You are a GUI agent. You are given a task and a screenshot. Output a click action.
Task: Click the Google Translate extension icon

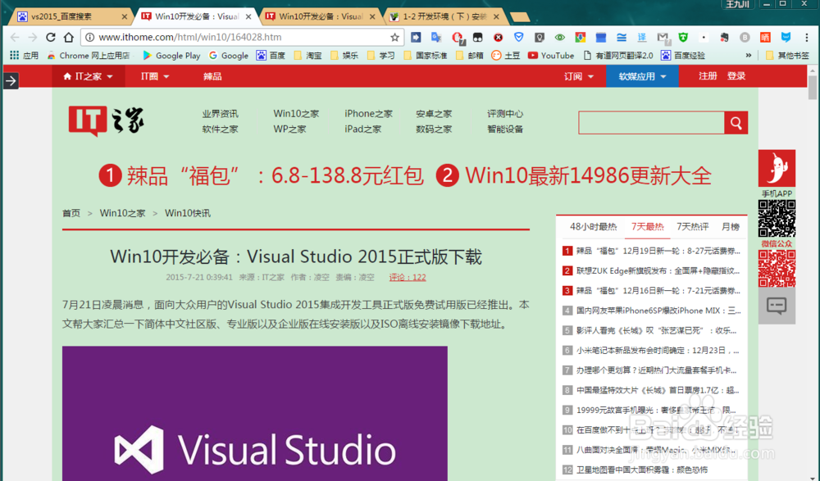tap(436, 37)
